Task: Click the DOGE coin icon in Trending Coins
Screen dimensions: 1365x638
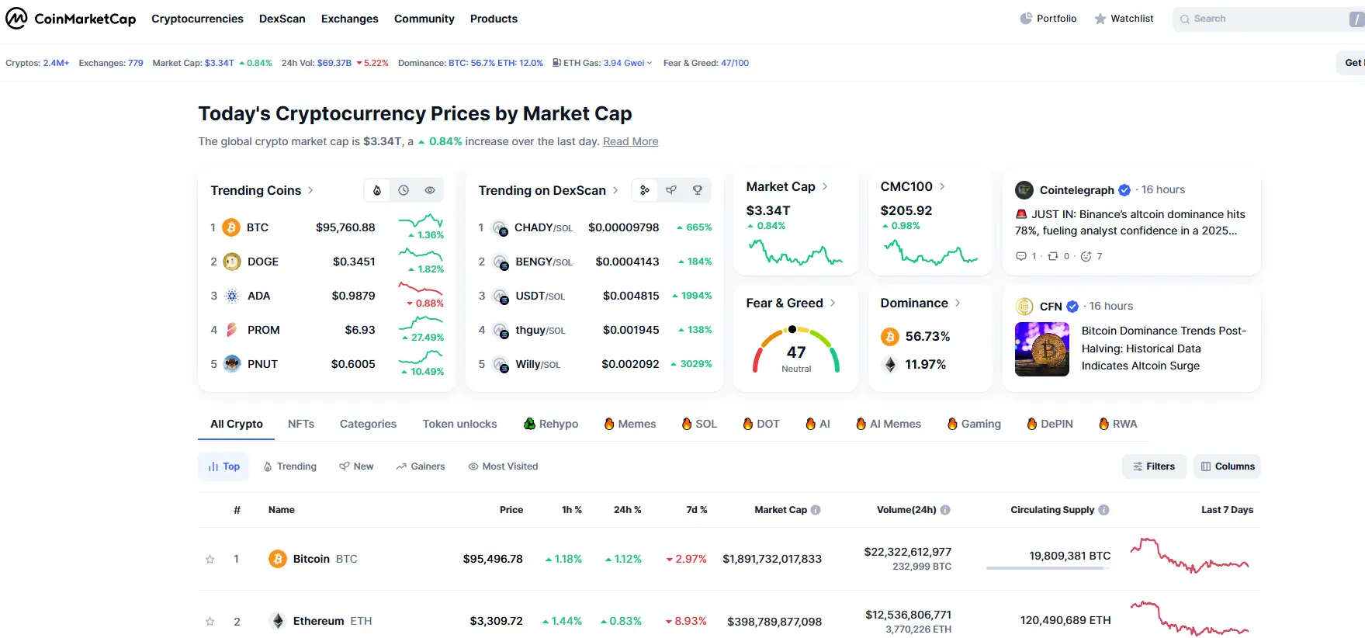Action: point(231,262)
